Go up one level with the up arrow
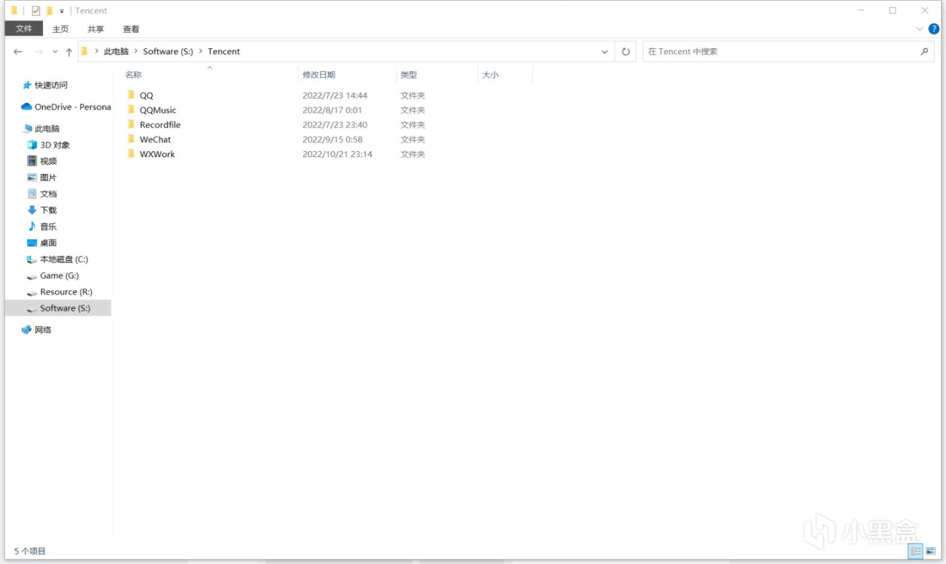Image resolution: width=946 pixels, height=564 pixels. coord(69,52)
